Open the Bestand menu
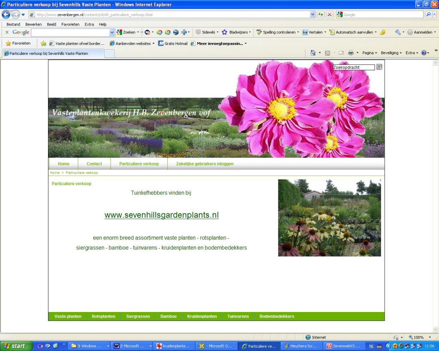Viewport: 439px width, 351px height. [13, 24]
